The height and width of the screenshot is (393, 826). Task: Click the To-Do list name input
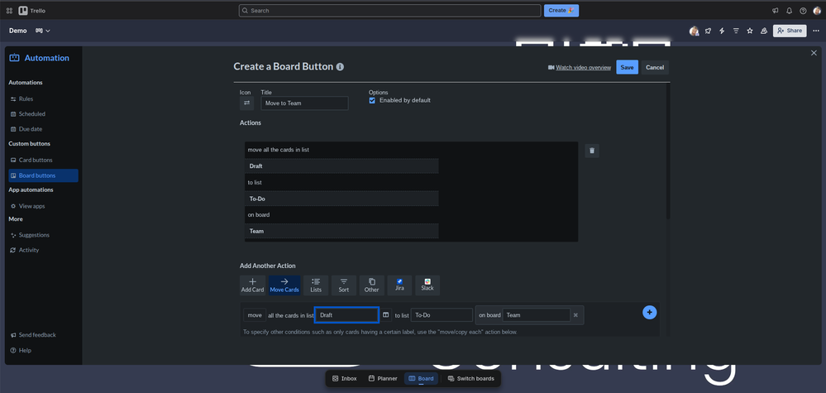coord(442,315)
